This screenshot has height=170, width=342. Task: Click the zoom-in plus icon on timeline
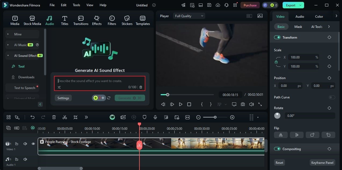232,117
